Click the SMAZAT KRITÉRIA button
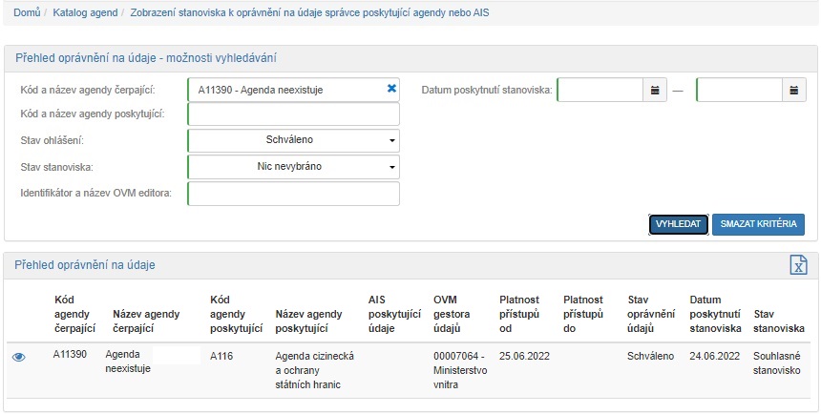The width and height of the screenshot is (821, 414). coord(758,224)
